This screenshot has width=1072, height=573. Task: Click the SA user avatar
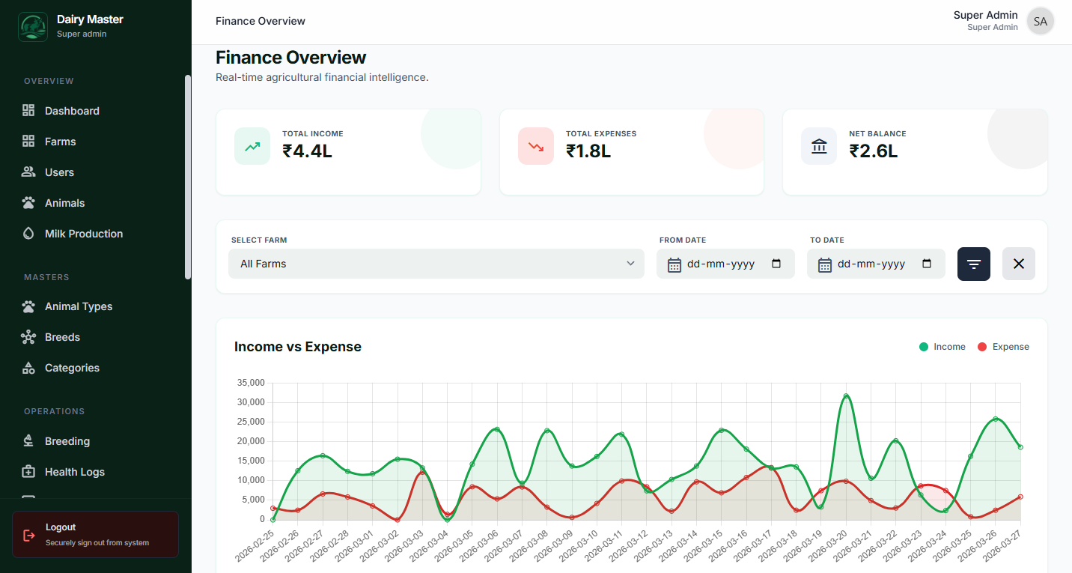click(1040, 22)
